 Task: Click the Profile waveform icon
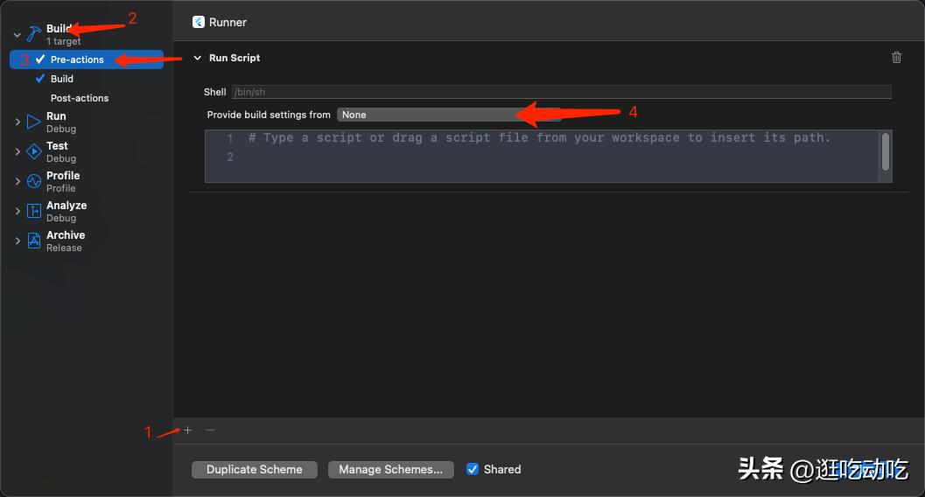(34, 181)
